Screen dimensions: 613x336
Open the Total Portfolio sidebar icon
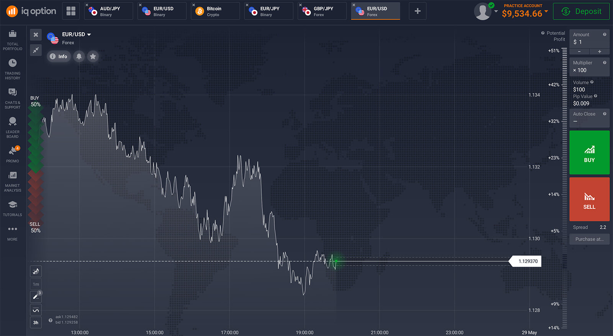13,39
